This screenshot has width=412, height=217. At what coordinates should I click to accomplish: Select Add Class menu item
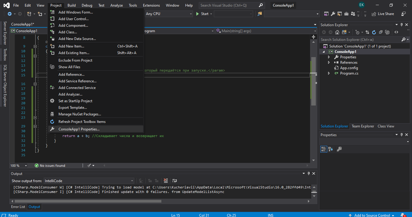(x=96, y=32)
